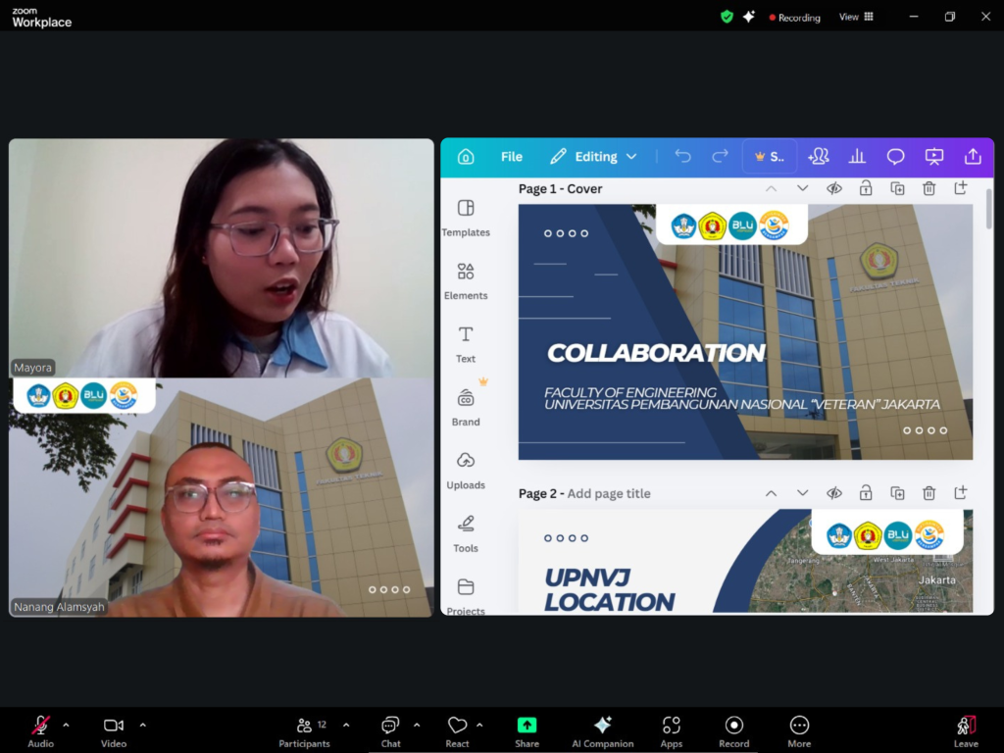Delete Page 1 with trash icon

(x=929, y=188)
